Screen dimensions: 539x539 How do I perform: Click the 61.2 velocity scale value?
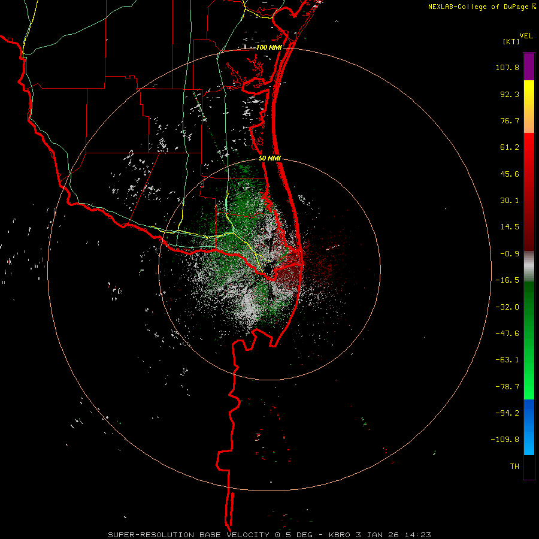[x=510, y=147]
